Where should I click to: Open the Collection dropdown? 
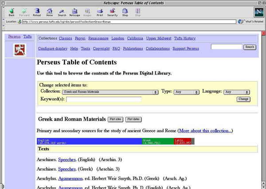(x=110, y=92)
